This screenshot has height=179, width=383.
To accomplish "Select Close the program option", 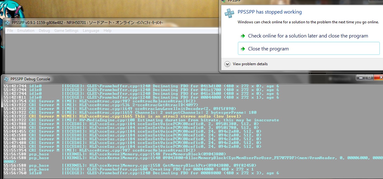I will (x=268, y=49).
